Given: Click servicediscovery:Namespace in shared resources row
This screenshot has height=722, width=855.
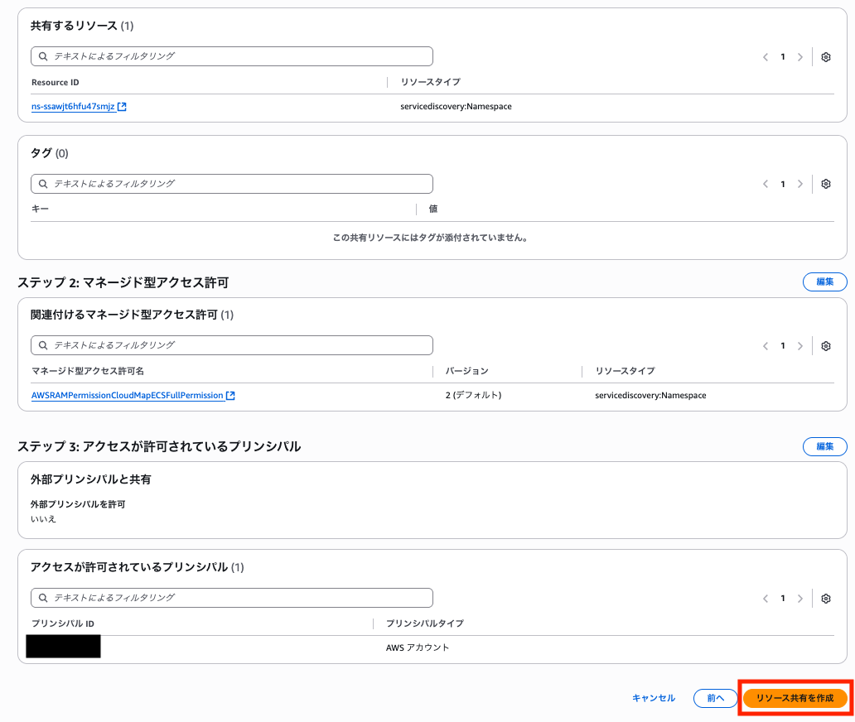Looking at the screenshot, I should pyautogui.click(x=456, y=106).
